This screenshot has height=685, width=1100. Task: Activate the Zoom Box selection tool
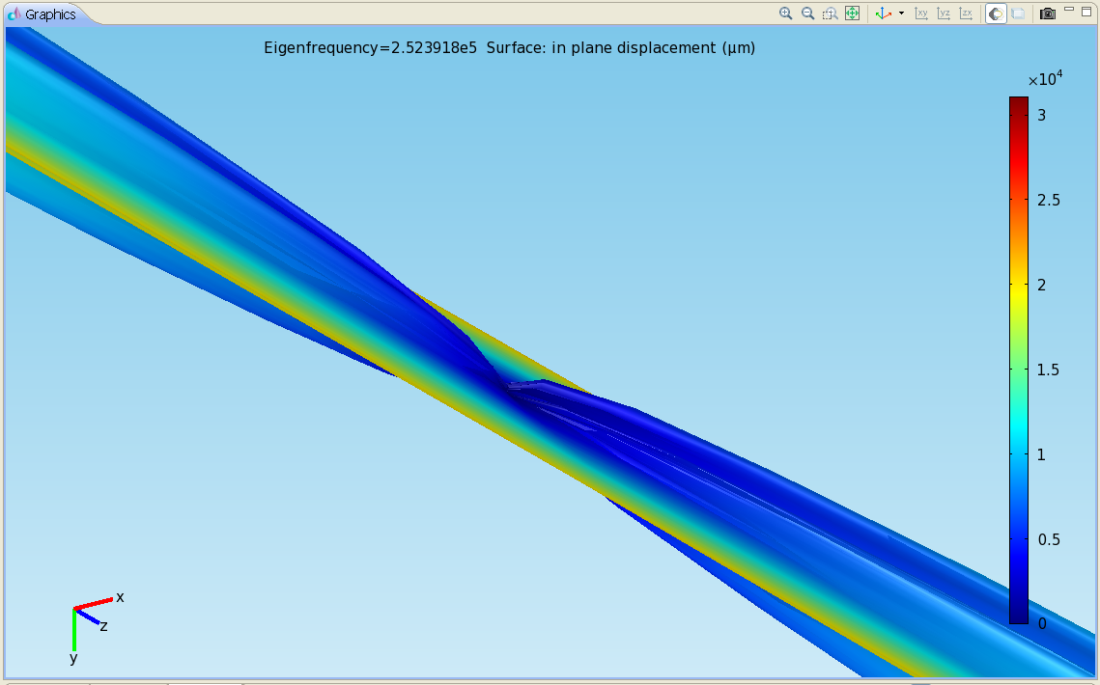tap(830, 14)
